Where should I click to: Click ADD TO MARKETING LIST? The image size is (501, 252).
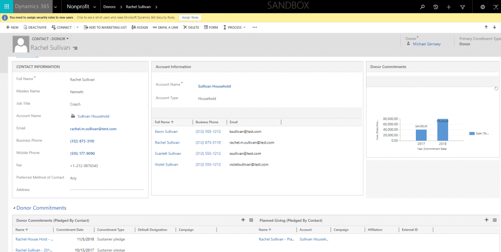[x=105, y=27]
